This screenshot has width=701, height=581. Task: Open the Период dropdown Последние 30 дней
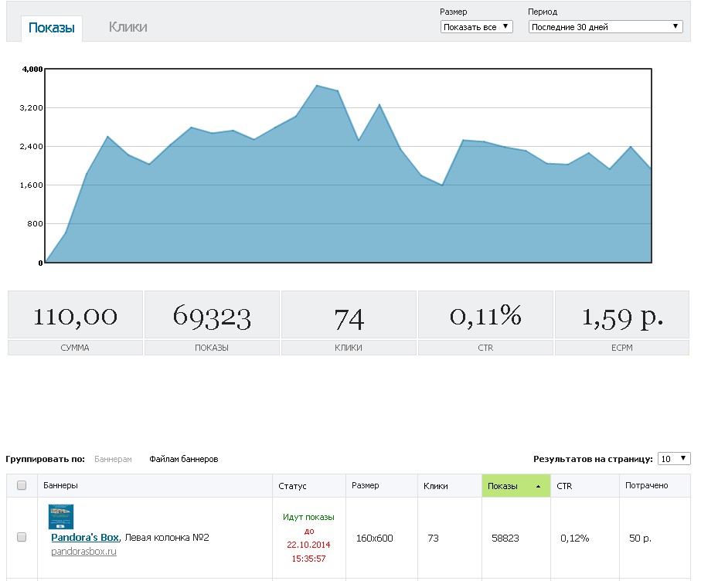(x=605, y=27)
